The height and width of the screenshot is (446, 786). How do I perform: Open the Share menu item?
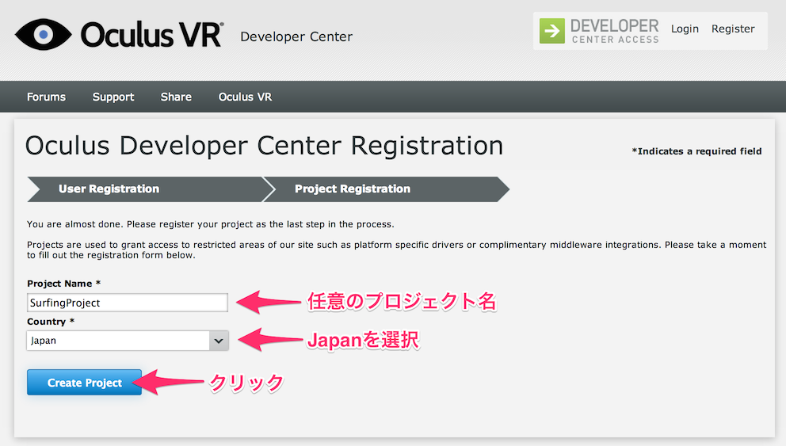click(x=176, y=97)
